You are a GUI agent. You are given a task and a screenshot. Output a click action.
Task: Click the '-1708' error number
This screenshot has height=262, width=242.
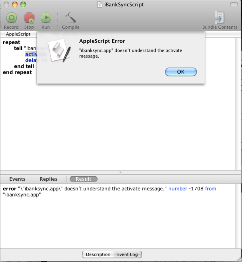(196, 189)
